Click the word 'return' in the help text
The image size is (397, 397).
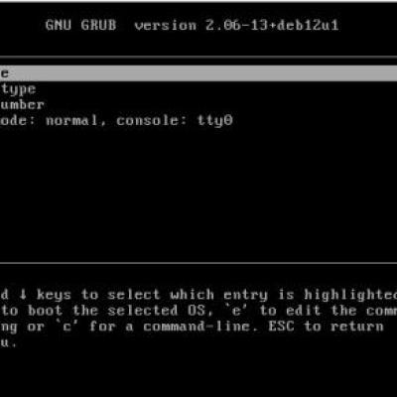(357, 327)
